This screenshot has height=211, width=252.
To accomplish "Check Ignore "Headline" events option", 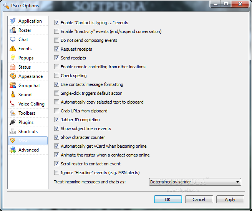I will (x=56, y=173).
